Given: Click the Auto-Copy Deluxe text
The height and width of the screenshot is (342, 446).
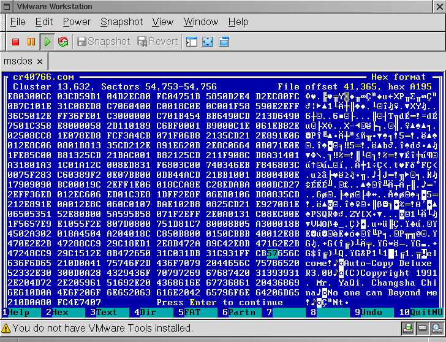Looking at the screenshot, I should click(388, 264).
